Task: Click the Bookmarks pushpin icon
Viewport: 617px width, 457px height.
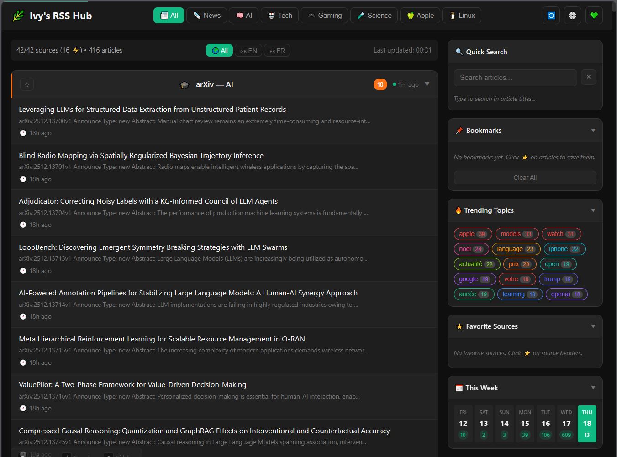Action: [459, 131]
